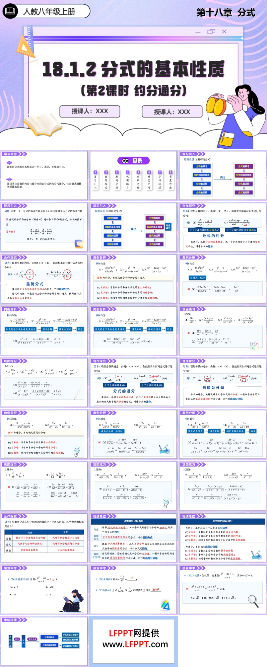Click the open book icon beside 人教八年级上册
Screen dimensions: 267x667
click(11, 11)
